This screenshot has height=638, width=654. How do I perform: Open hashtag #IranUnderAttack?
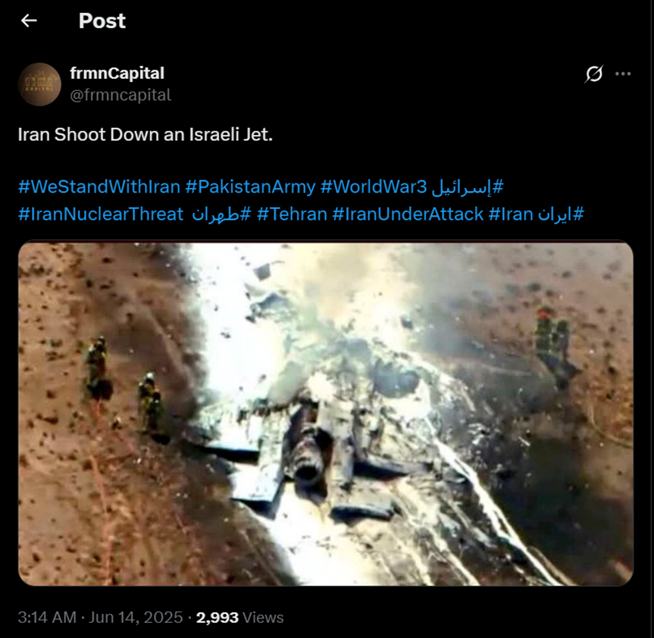coord(408,214)
